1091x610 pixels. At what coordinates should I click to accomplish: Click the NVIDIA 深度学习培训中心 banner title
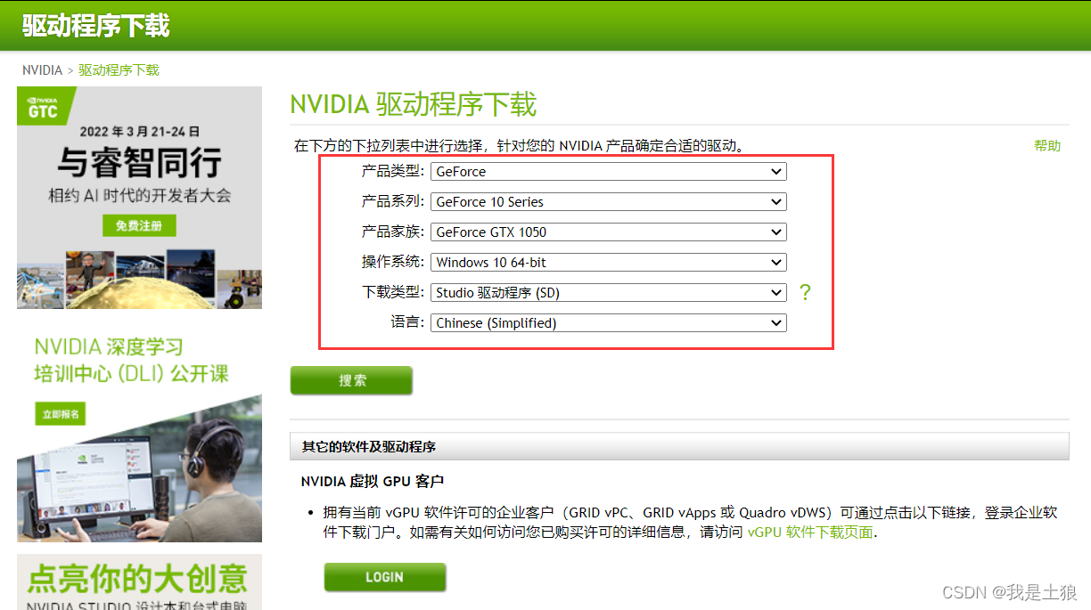(132, 360)
